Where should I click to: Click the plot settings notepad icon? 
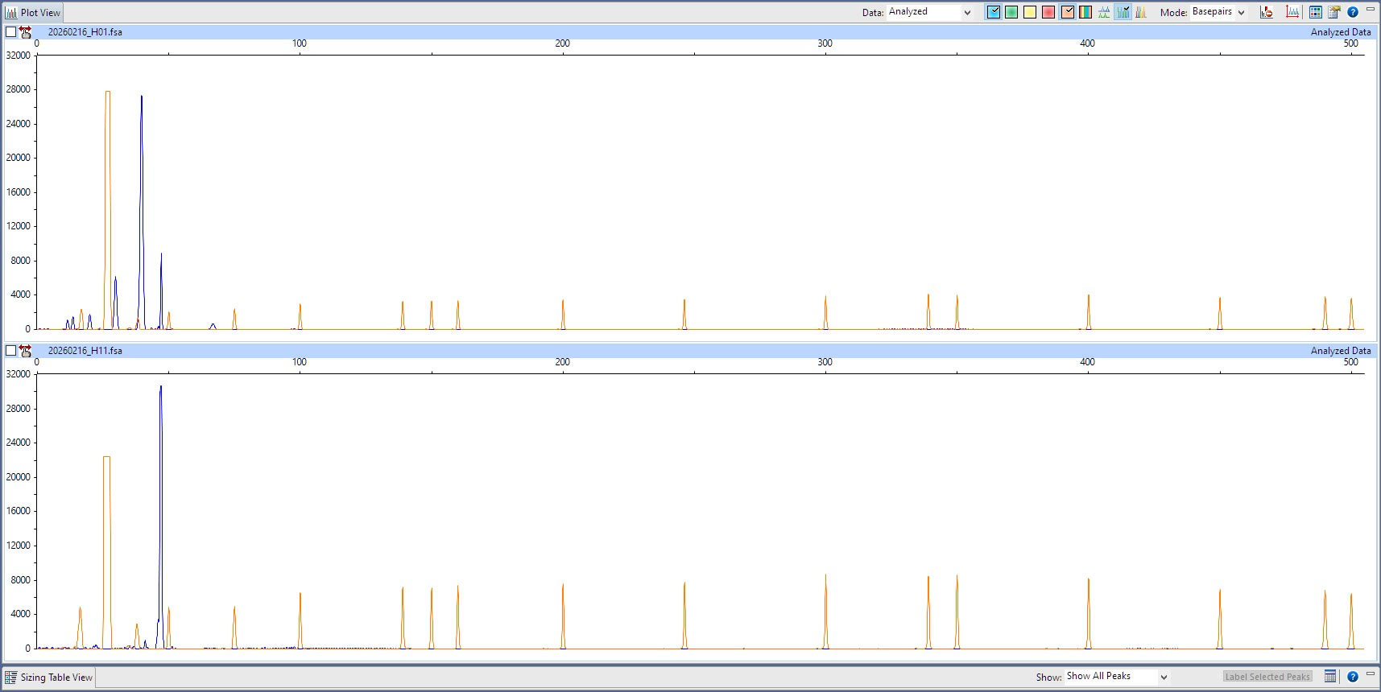click(1334, 12)
